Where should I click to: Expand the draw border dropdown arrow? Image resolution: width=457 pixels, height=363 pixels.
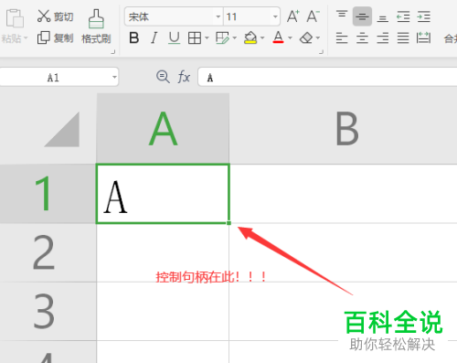pyautogui.click(x=235, y=38)
